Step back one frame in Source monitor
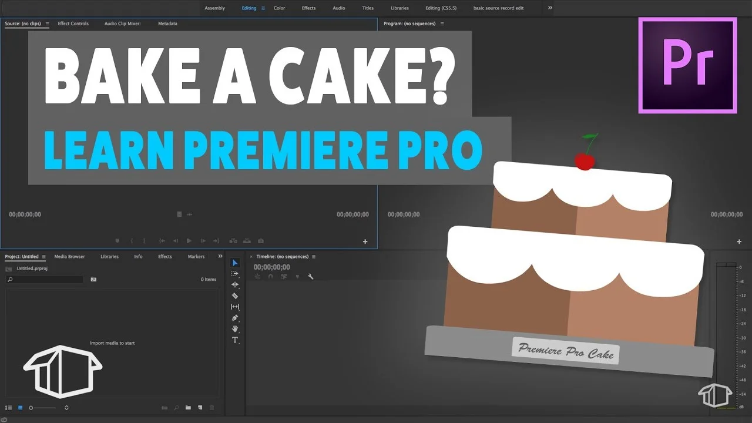The height and width of the screenshot is (423, 752). tap(176, 241)
